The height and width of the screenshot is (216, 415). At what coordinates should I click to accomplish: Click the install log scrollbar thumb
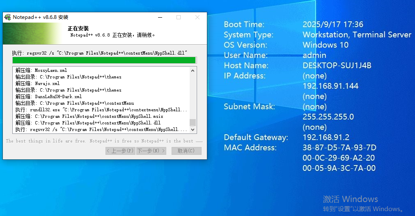193,122
